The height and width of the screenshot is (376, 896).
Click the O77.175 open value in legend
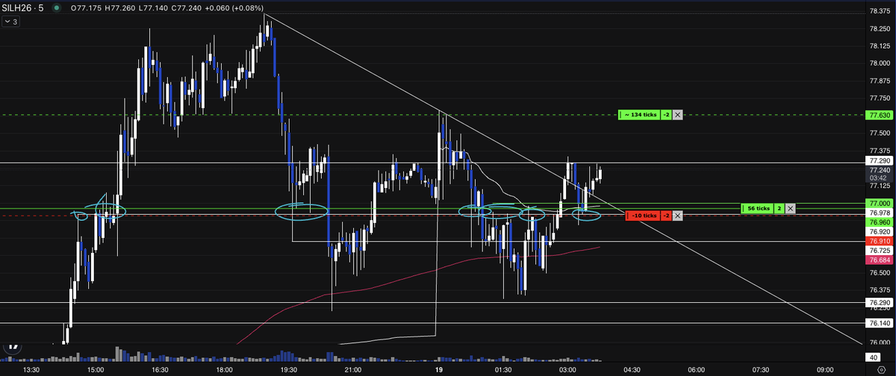pos(87,9)
